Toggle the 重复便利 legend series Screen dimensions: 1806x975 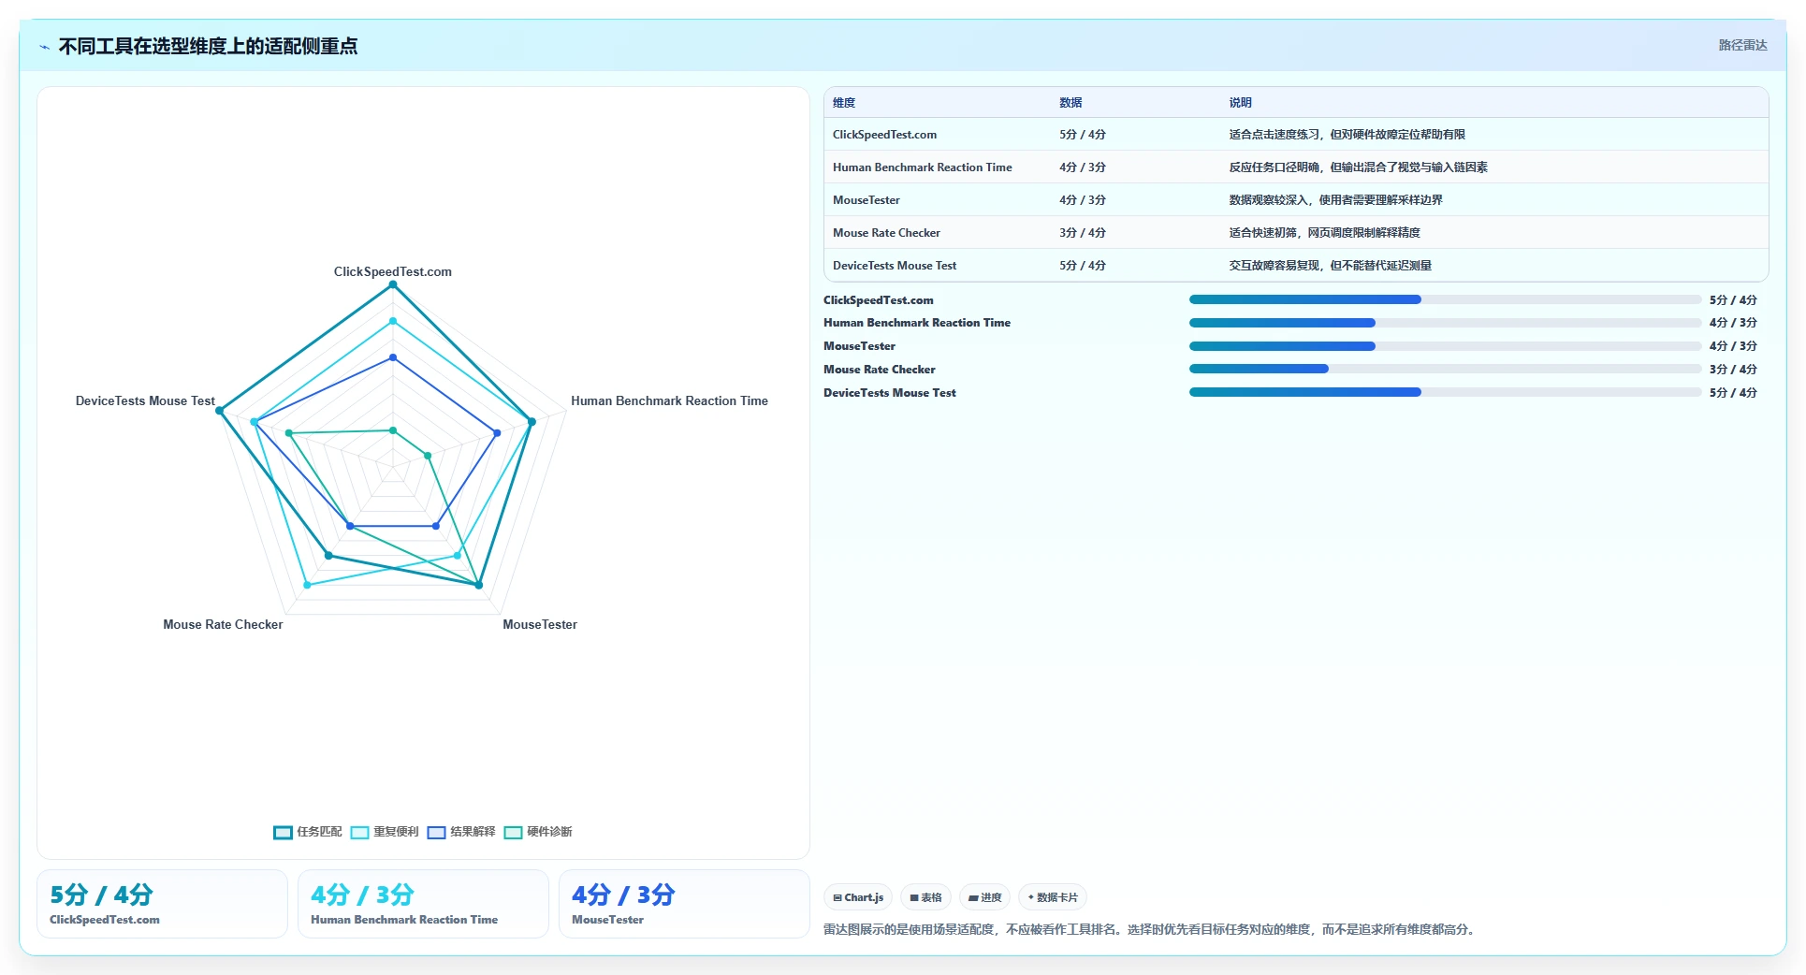click(385, 832)
